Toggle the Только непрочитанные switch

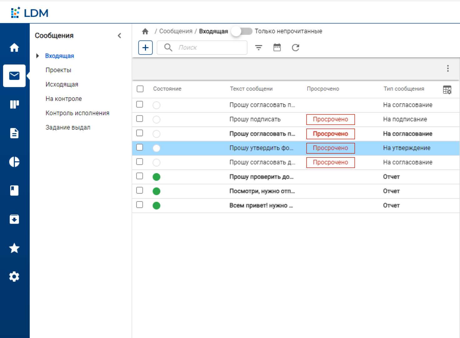tap(242, 31)
